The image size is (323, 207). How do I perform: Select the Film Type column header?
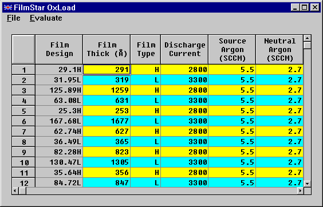(x=145, y=49)
